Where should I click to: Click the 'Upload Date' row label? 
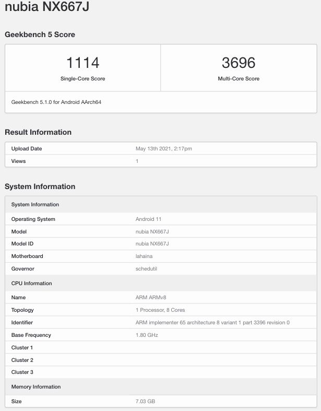tap(27, 149)
